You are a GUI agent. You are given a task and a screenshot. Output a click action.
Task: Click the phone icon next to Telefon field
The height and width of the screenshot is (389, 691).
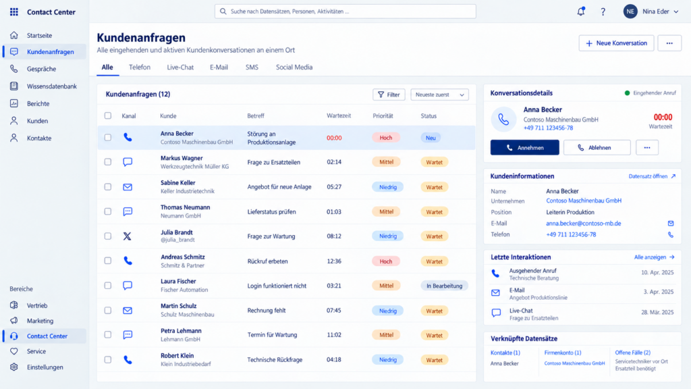click(x=670, y=234)
